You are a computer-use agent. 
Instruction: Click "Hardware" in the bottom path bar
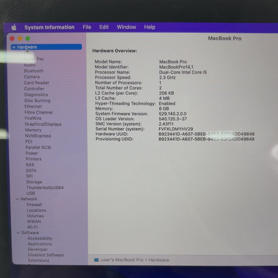tap(159, 260)
